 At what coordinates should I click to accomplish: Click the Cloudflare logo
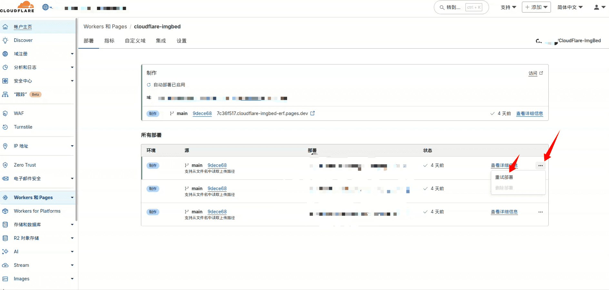tap(17, 7)
